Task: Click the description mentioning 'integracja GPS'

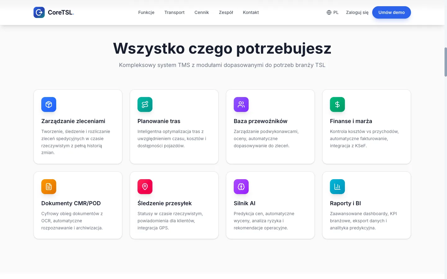Action: tap(170, 221)
